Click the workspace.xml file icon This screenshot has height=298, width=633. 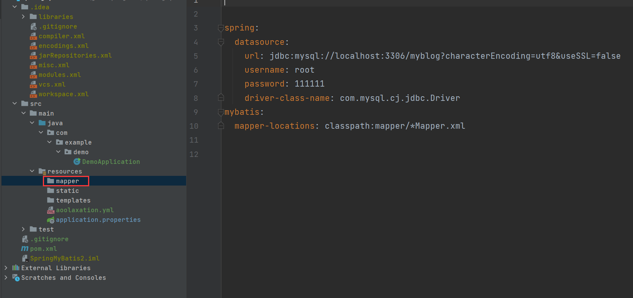pyautogui.click(x=33, y=94)
